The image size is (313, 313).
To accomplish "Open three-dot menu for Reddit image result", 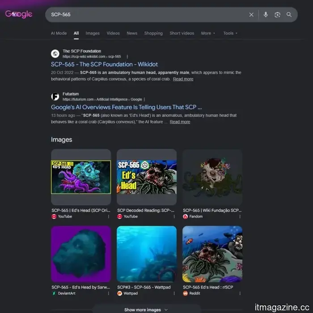I will [x=240, y=293].
